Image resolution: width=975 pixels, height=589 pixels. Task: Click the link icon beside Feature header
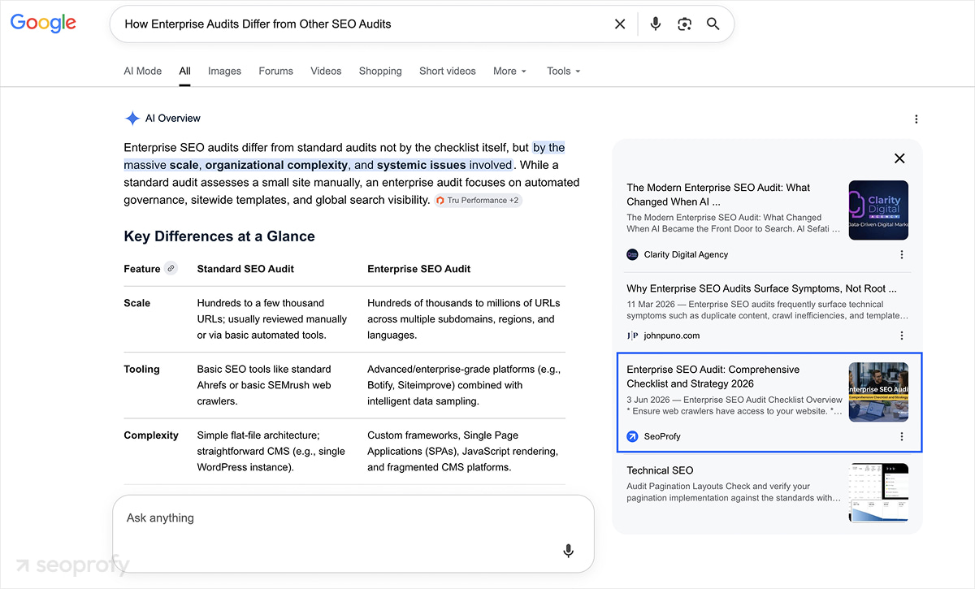pos(171,268)
